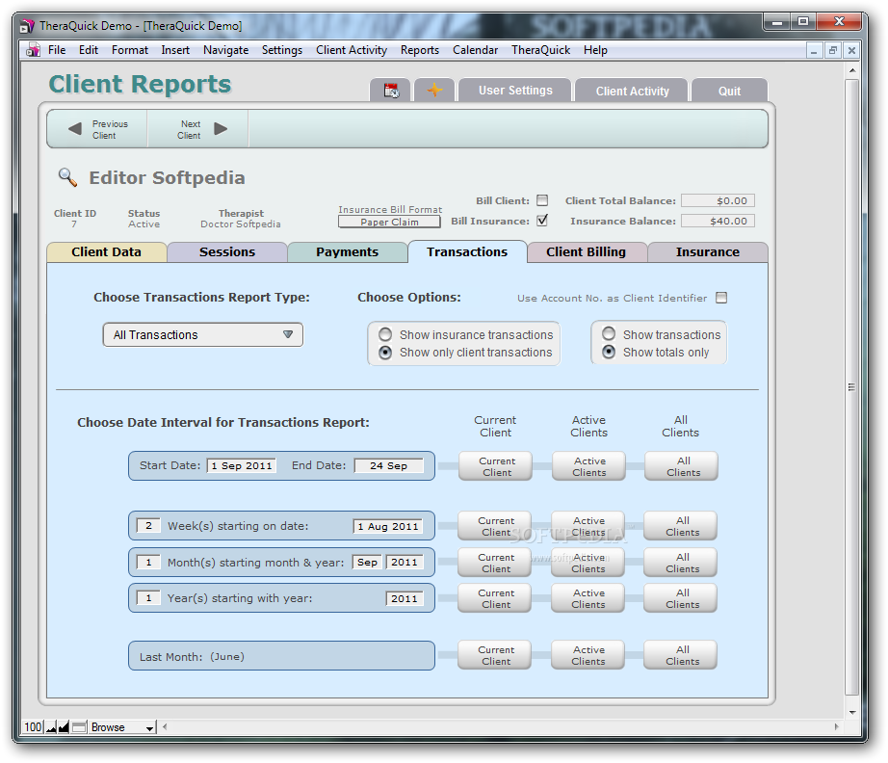Click the Client Activity top tab button

pos(632,91)
